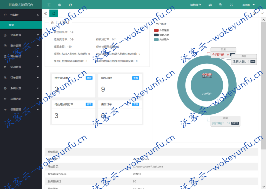Click 查看 on 待处理拼购订单 card

pyautogui.click(x=89, y=104)
